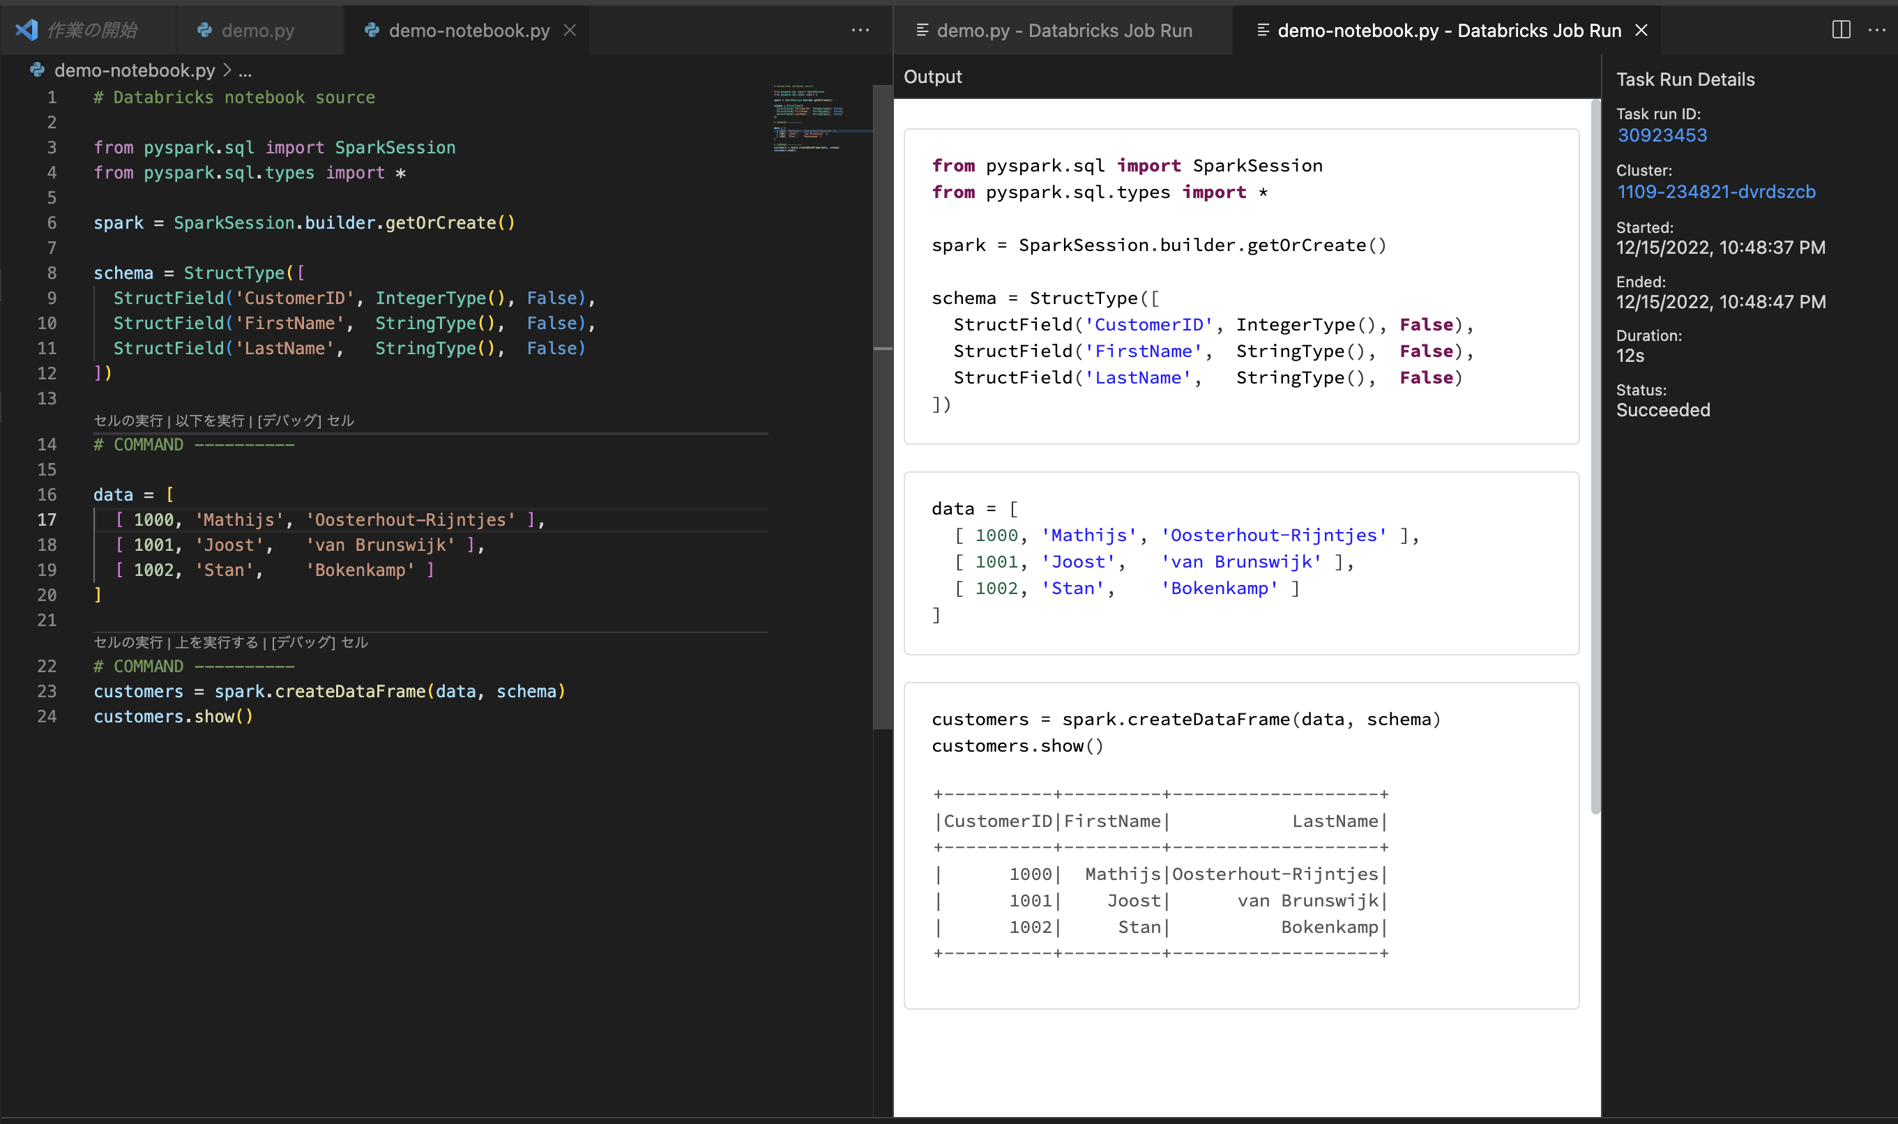Expand the breadcrumb ellipsis next to demo-notebook.py

[245, 70]
